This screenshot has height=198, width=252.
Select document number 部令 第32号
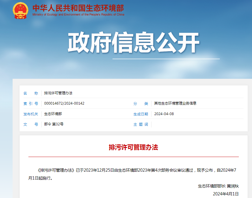(54, 124)
